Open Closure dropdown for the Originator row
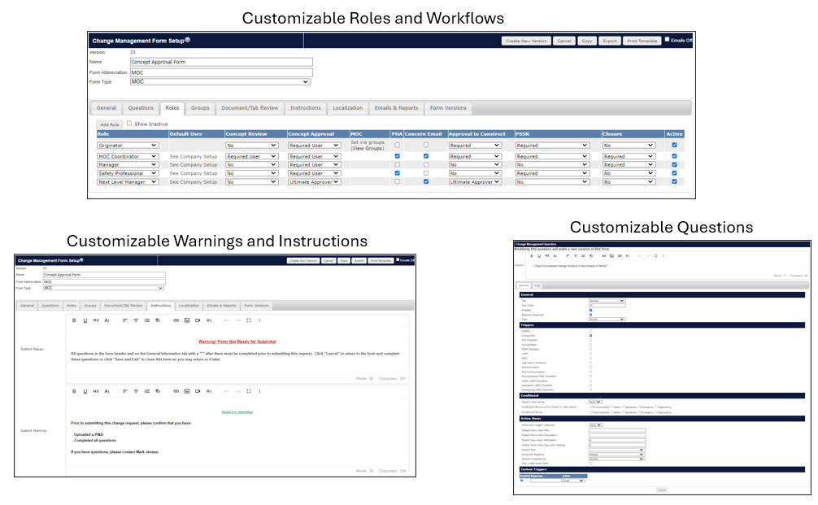The image size is (818, 505). 629,146
